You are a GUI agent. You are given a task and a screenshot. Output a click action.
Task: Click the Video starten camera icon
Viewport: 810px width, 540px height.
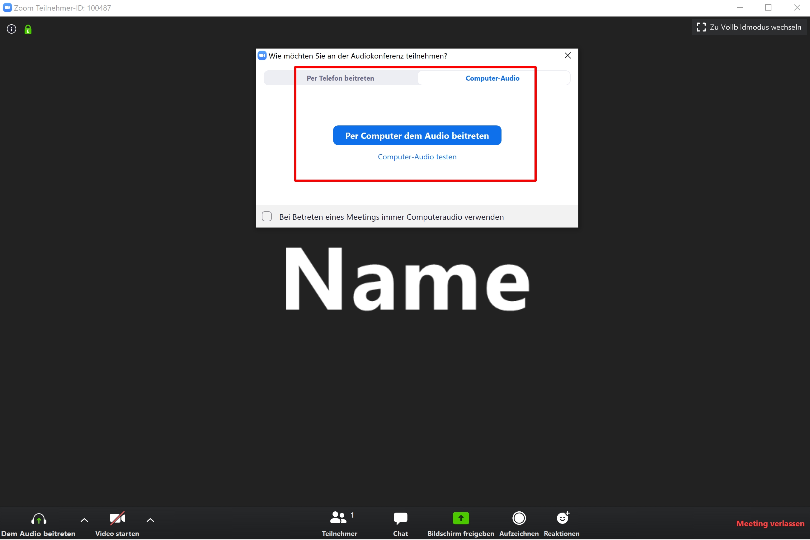[117, 519]
